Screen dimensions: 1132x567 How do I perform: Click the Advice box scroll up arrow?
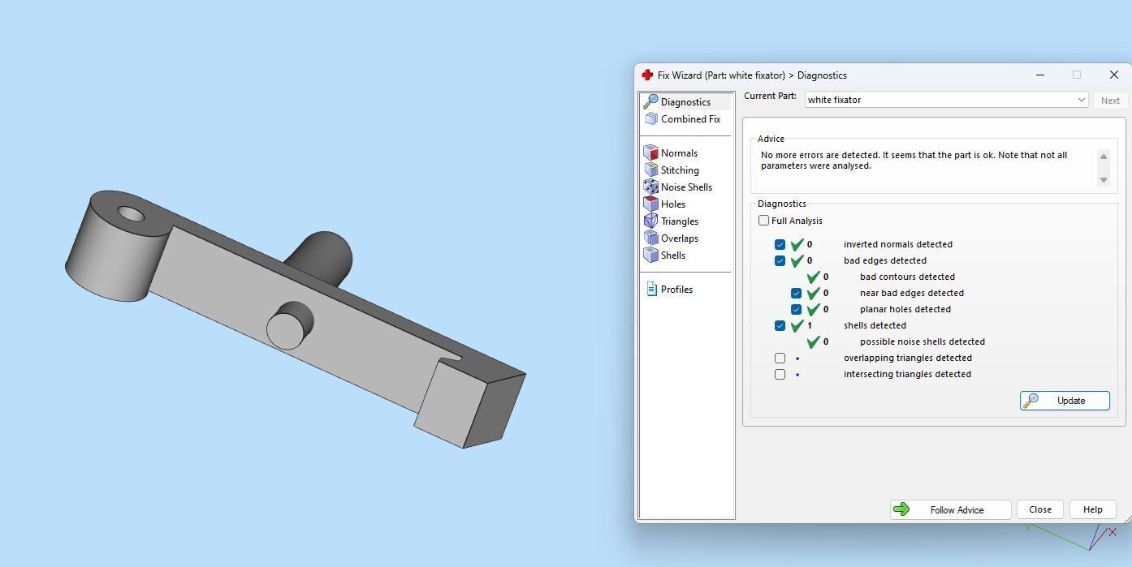1103,157
